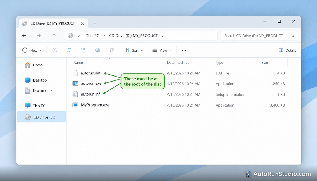Click the search CD Drive input field
317x181 pixels.
coord(259,36)
